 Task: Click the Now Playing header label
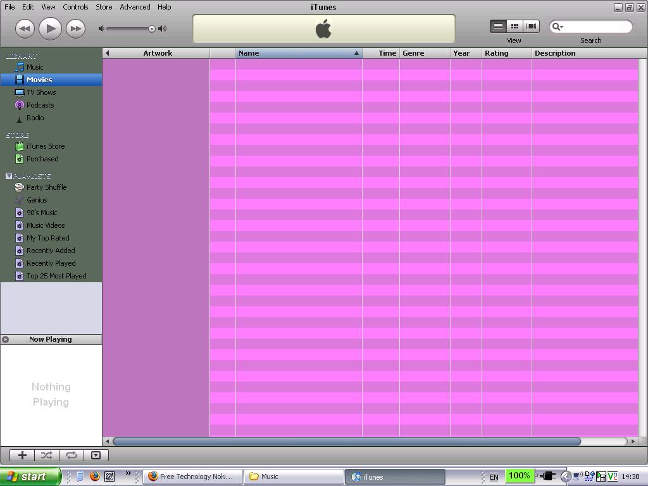click(x=51, y=339)
